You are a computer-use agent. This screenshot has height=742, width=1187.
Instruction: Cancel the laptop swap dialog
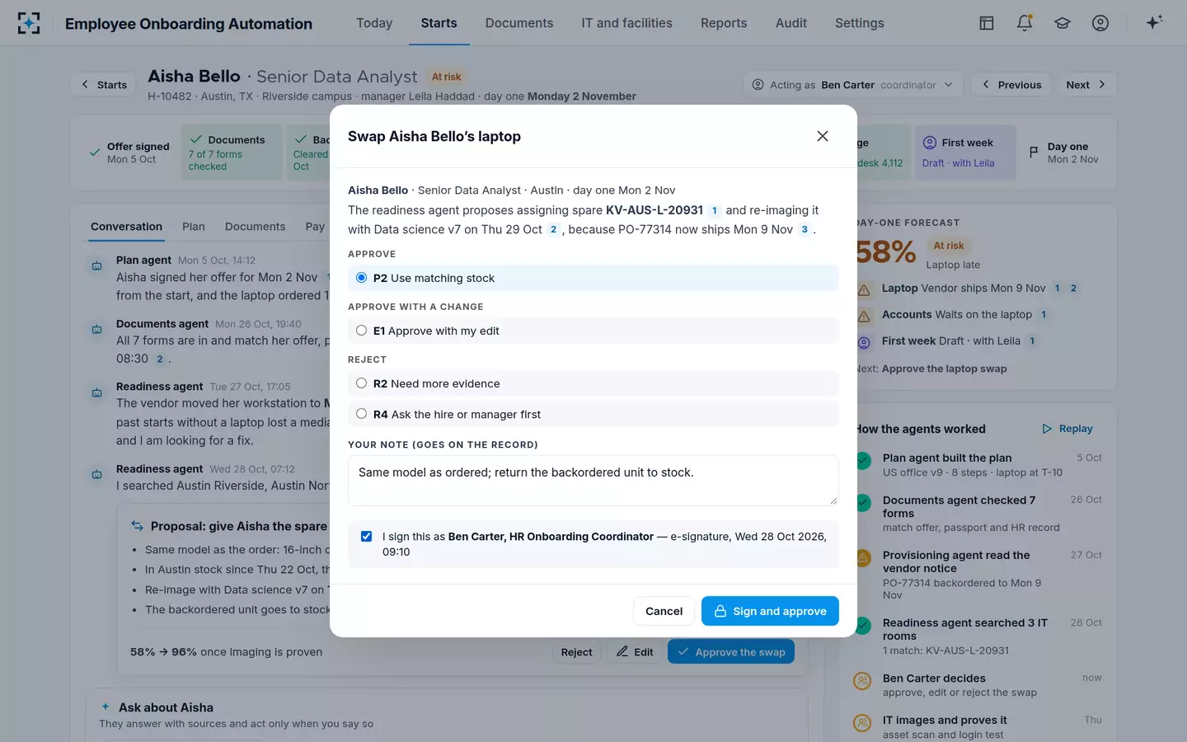[x=664, y=611]
